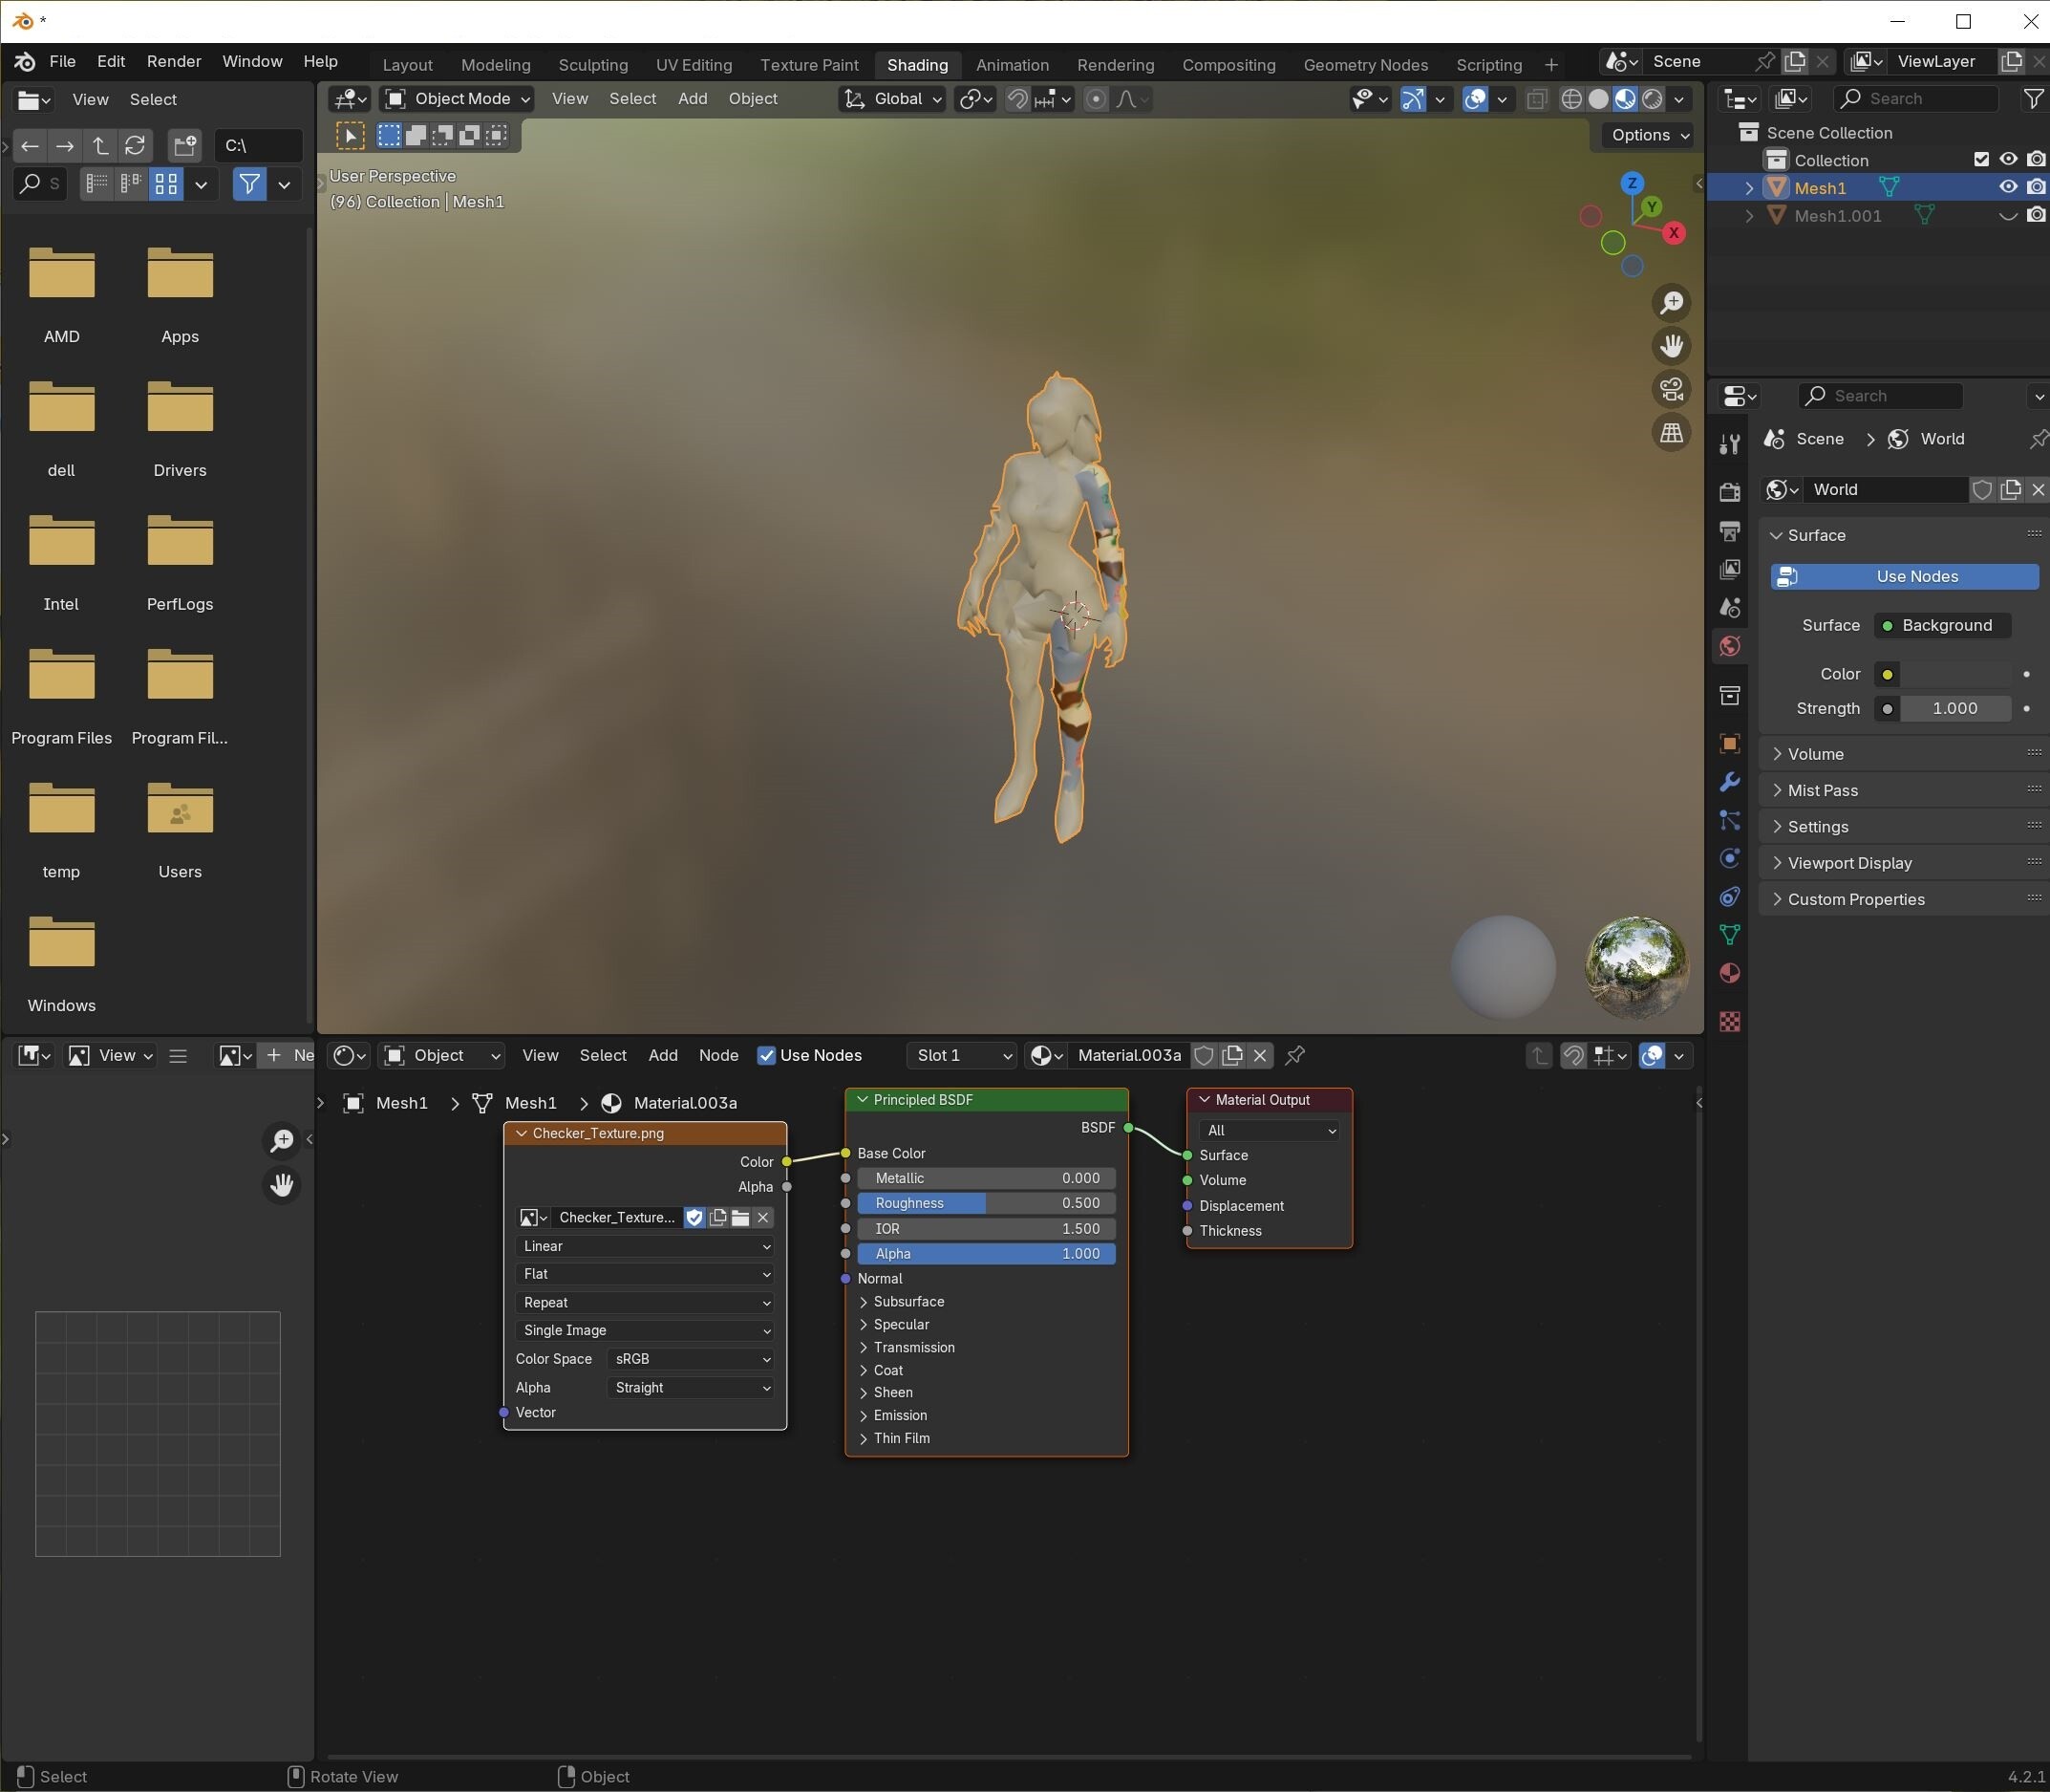Open the Texture properties checker icon
2050x1792 pixels.
(x=1730, y=1021)
